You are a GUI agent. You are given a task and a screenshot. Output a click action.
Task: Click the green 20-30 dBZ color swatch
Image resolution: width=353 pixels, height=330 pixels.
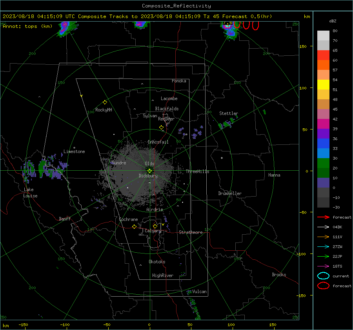[x=323, y=163]
